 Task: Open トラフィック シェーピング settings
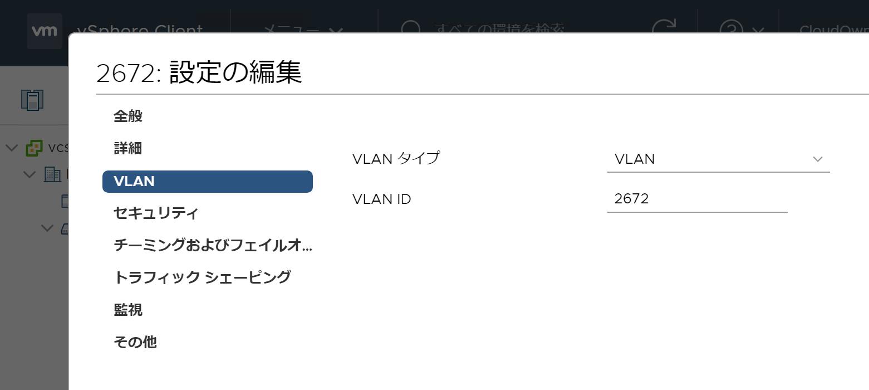pos(202,277)
